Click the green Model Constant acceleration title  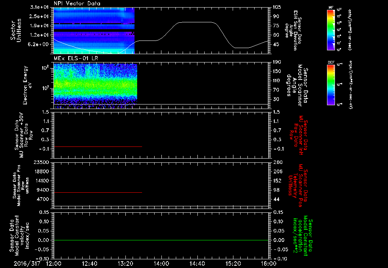[x=303, y=235]
